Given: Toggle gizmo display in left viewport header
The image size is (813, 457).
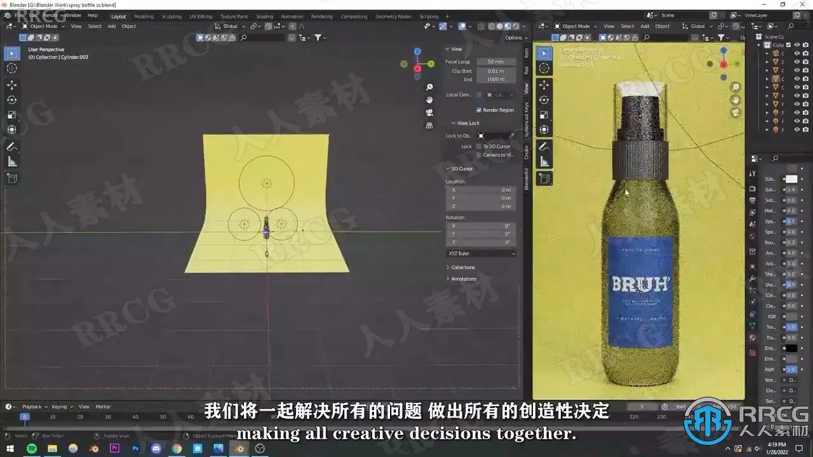Looking at the screenshot, I should coord(443,26).
